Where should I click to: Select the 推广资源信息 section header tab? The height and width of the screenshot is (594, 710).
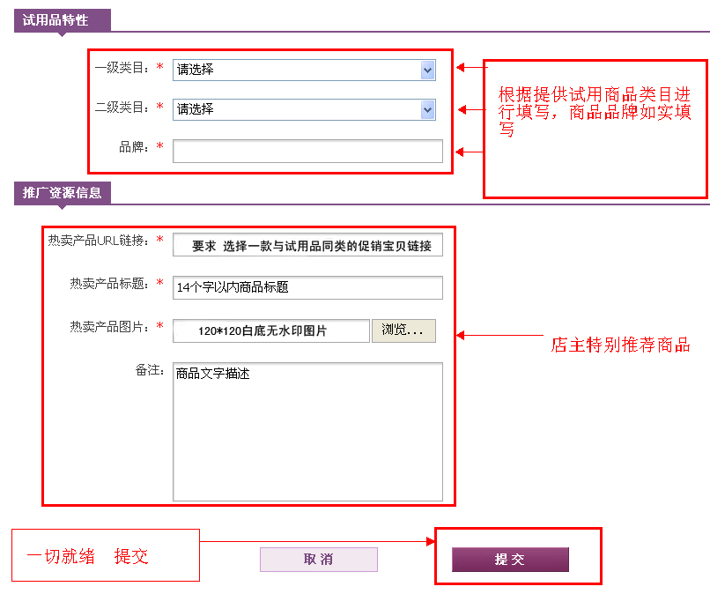pyautogui.click(x=62, y=193)
